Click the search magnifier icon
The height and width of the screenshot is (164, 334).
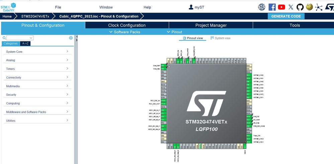click(4, 38)
